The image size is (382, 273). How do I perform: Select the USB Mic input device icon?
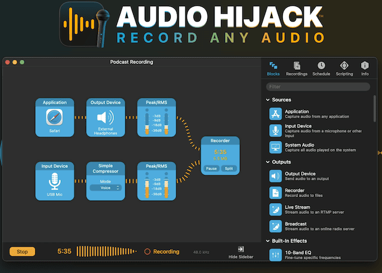coord(55,181)
